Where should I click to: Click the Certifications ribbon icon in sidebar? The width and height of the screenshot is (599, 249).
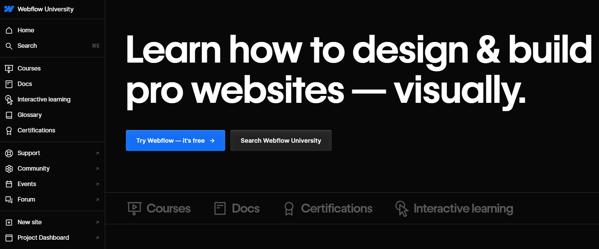point(9,131)
